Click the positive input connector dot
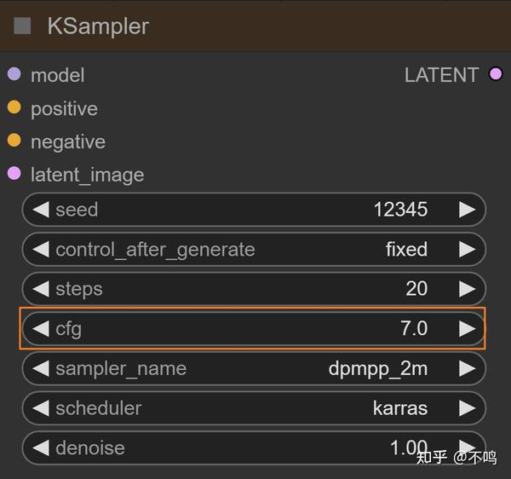Viewport: 511px width, 479px height. point(14,107)
